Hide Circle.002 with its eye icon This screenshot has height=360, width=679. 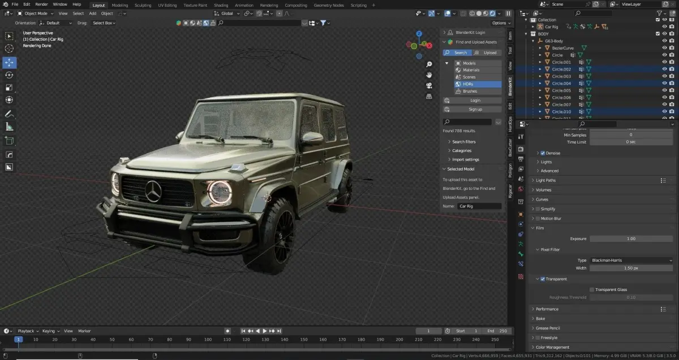664,69
